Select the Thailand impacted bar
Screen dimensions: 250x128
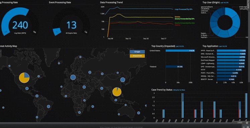point(174,67)
